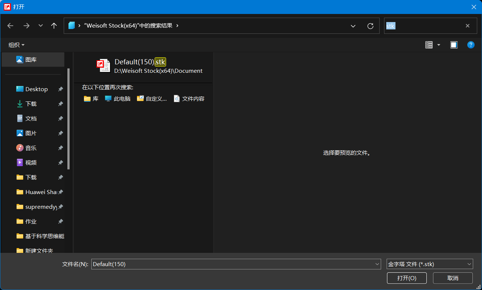Click the forward navigation arrow

pos(26,26)
